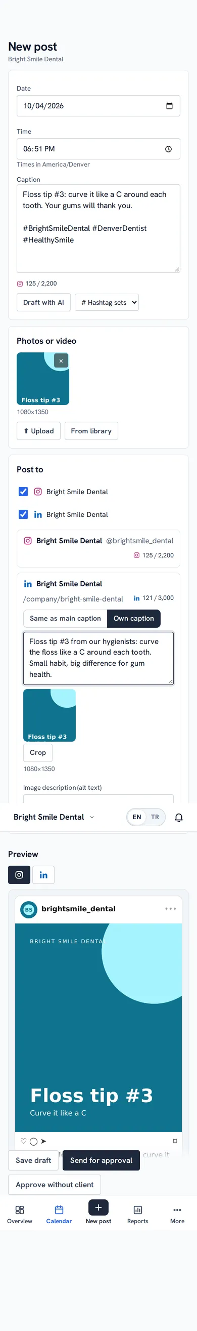Screen dimensions: 197x1331
Task: Uncheck the LinkedIn Bright Smile Dental account
Action: 23,514
